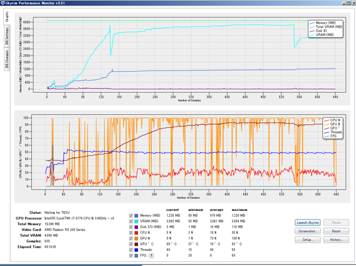The width and height of the screenshot is (356, 266).
Task: Click the 'VRAM (MB)' legend entry in top graph
Action: click(325, 34)
